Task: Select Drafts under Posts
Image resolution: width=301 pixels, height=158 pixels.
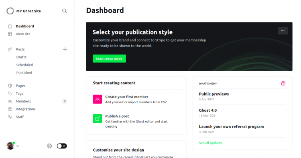Action: (x=21, y=57)
